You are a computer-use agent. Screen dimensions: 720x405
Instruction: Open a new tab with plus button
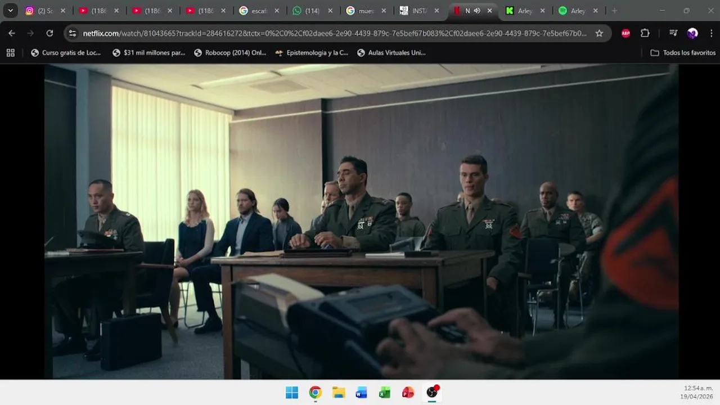(x=614, y=11)
